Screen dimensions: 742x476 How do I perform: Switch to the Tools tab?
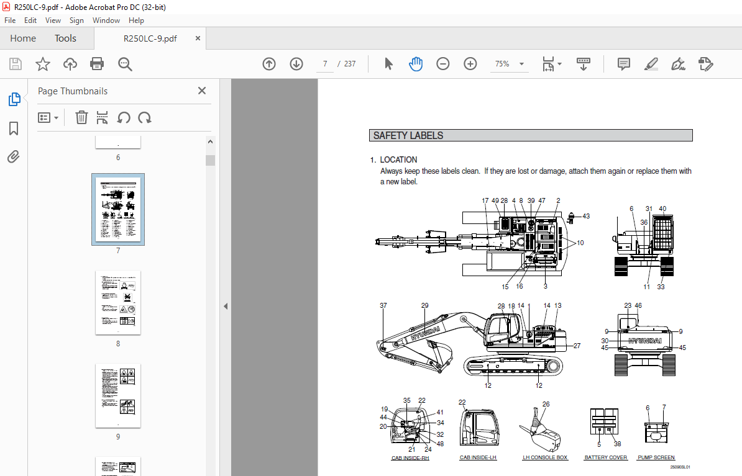(65, 38)
